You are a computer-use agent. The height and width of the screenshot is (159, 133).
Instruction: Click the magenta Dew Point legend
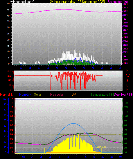pyautogui.click(x=123, y=95)
